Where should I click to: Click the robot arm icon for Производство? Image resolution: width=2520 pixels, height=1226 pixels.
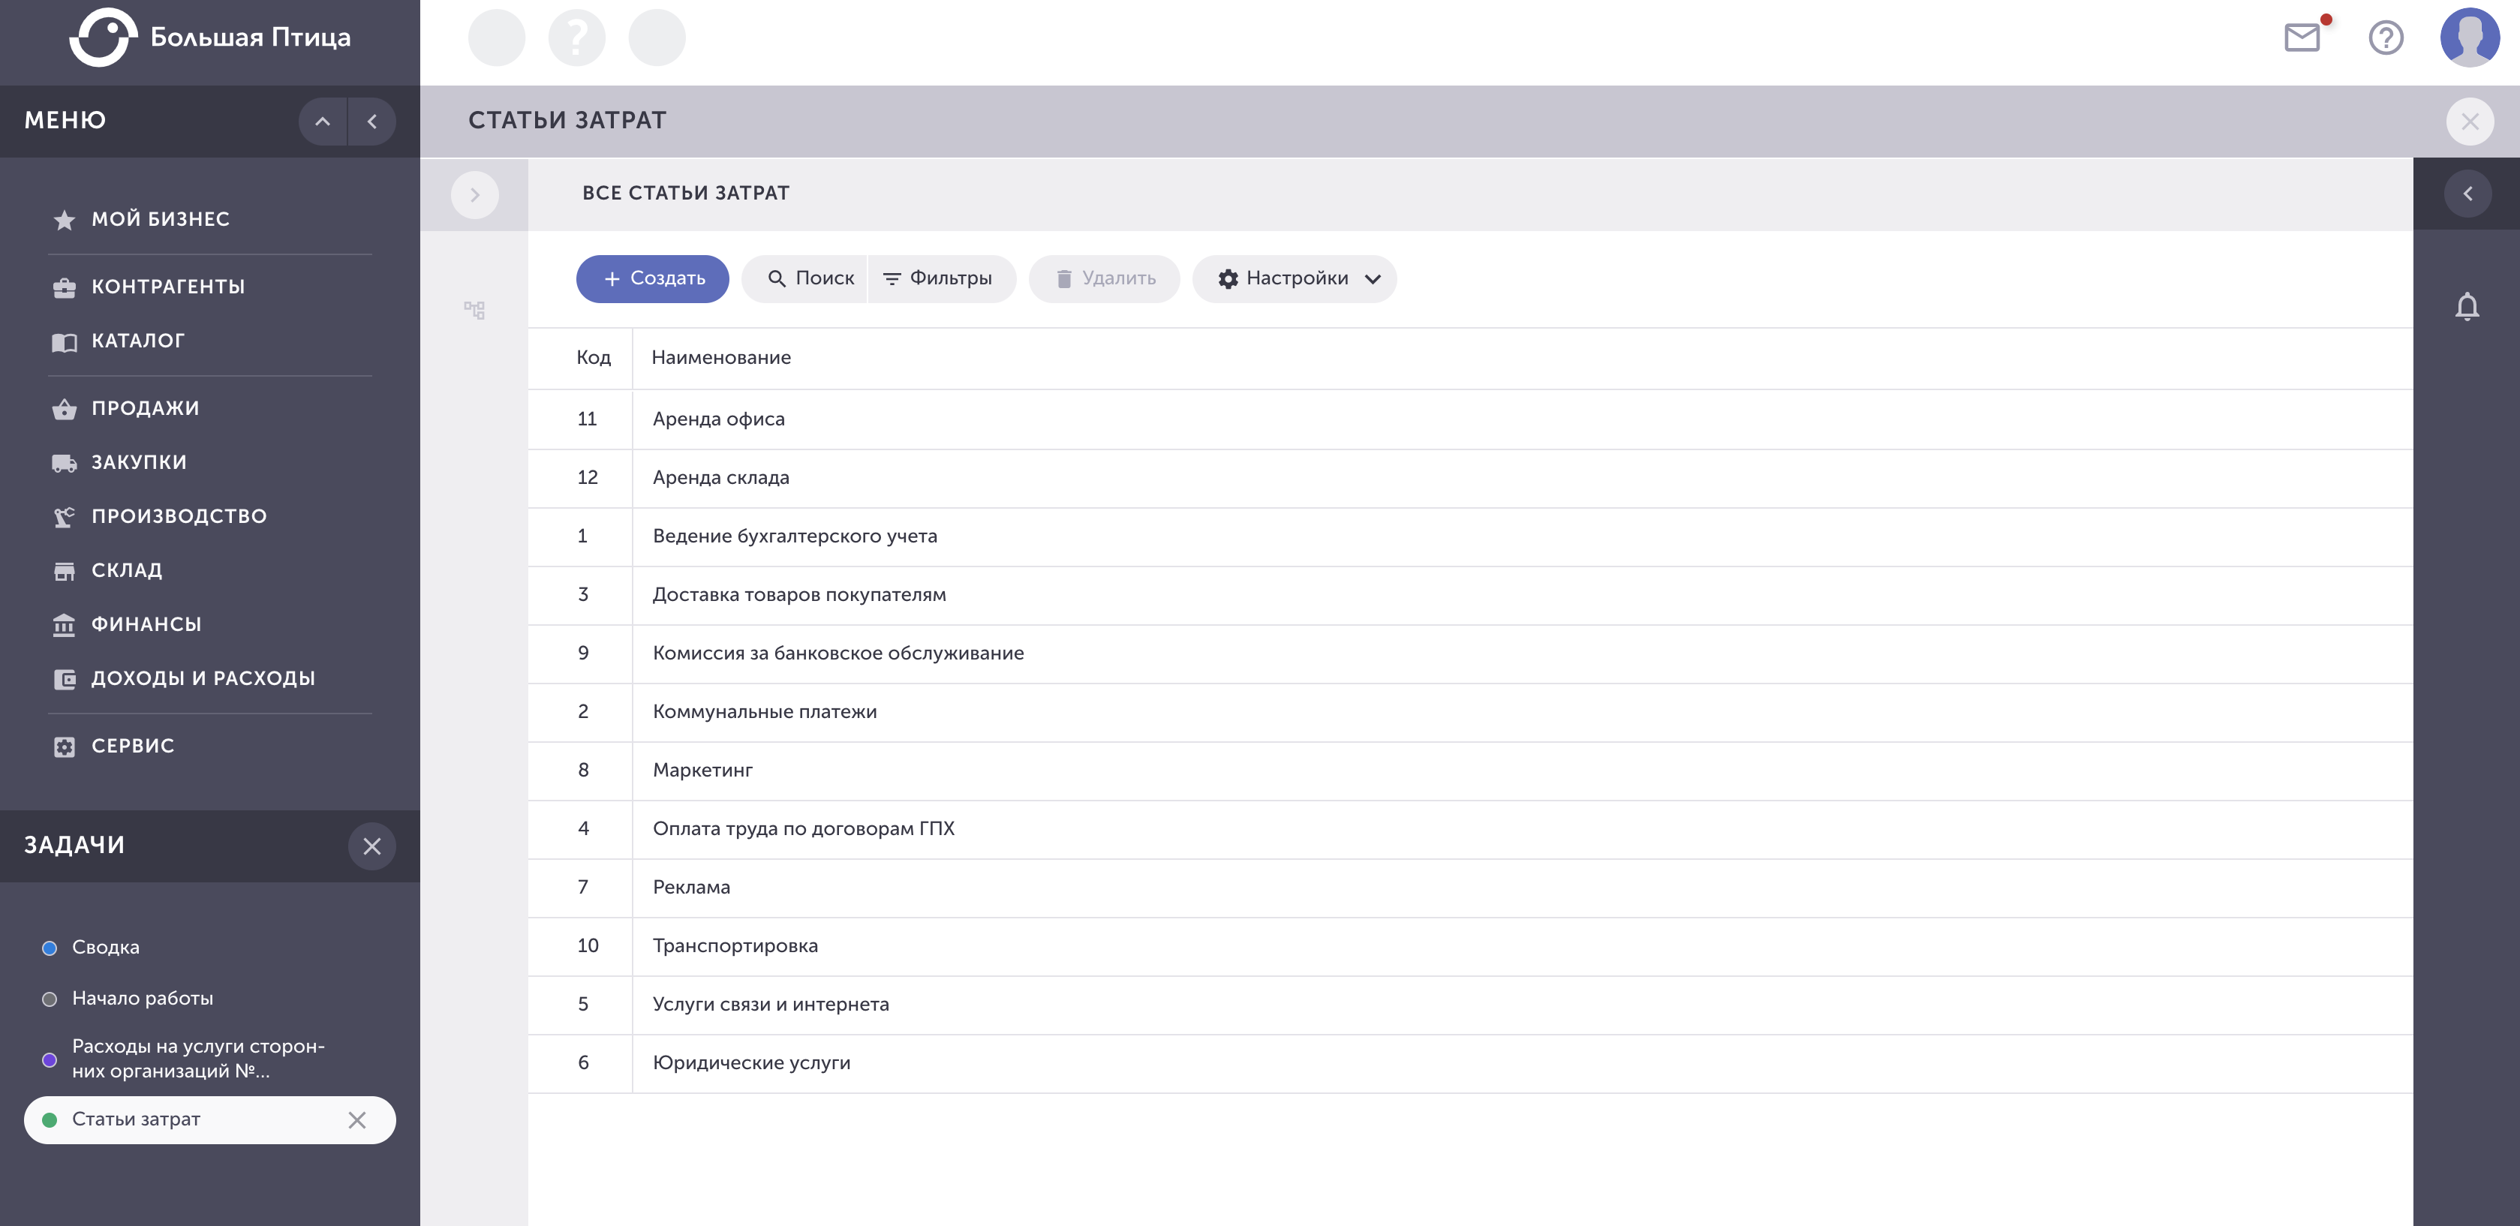click(64, 517)
